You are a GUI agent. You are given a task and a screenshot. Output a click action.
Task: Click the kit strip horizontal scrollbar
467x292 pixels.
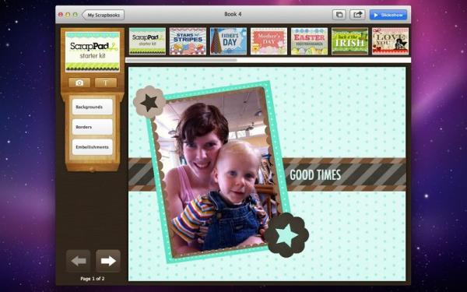click(268, 60)
